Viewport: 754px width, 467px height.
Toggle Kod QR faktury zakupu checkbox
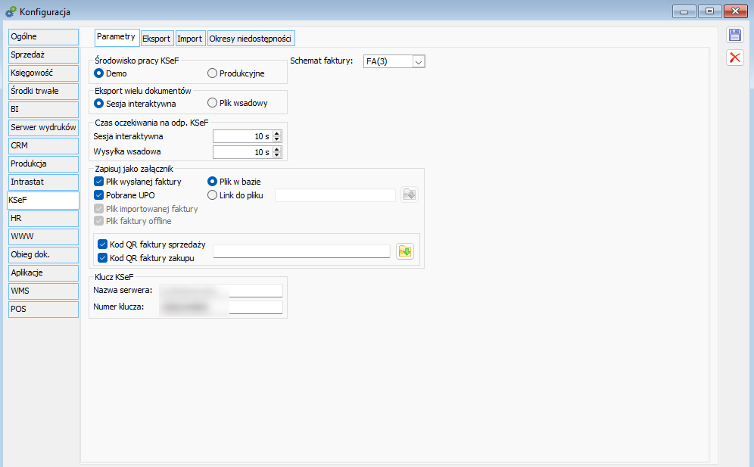(102, 258)
